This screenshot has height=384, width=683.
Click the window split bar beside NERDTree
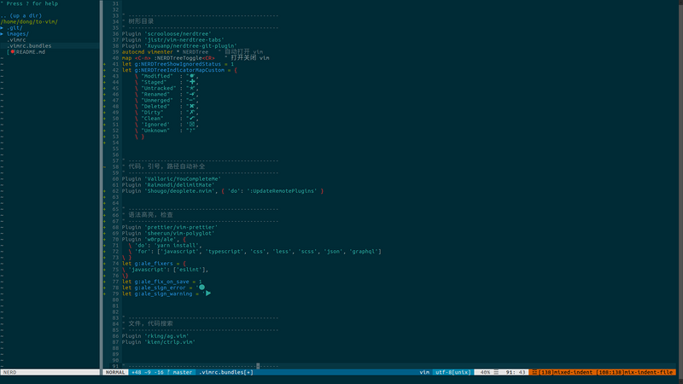click(102, 185)
